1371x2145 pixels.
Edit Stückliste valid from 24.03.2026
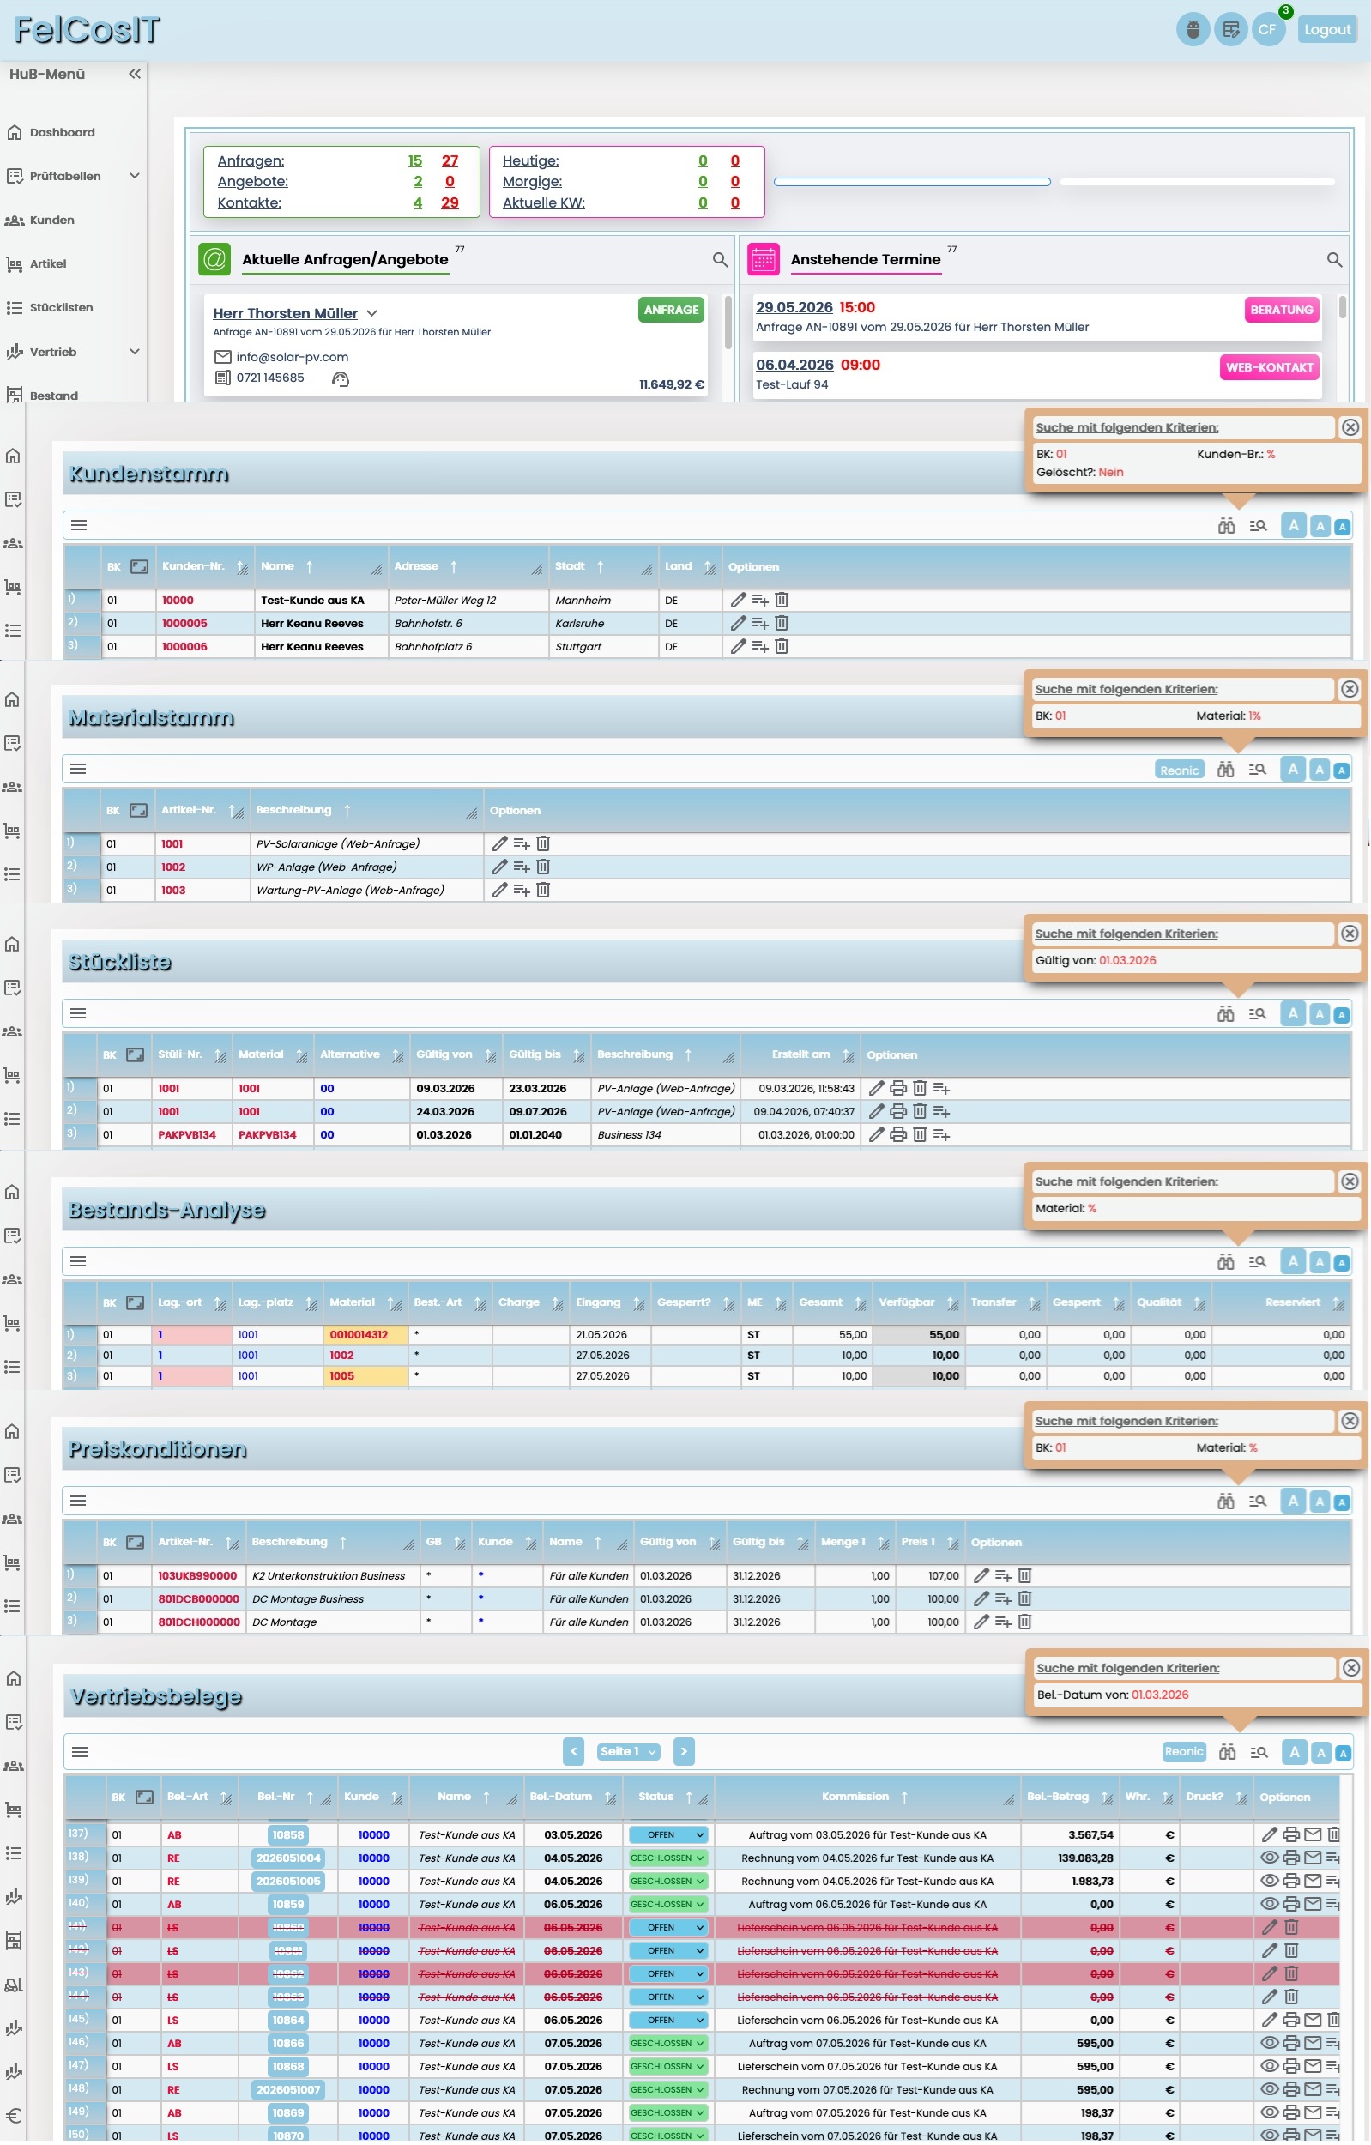coord(877,1112)
